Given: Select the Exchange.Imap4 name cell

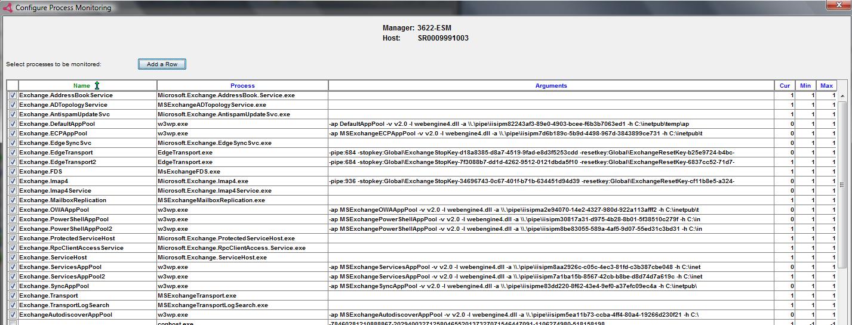Looking at the screenshot, I should click(x=88, y=181).
